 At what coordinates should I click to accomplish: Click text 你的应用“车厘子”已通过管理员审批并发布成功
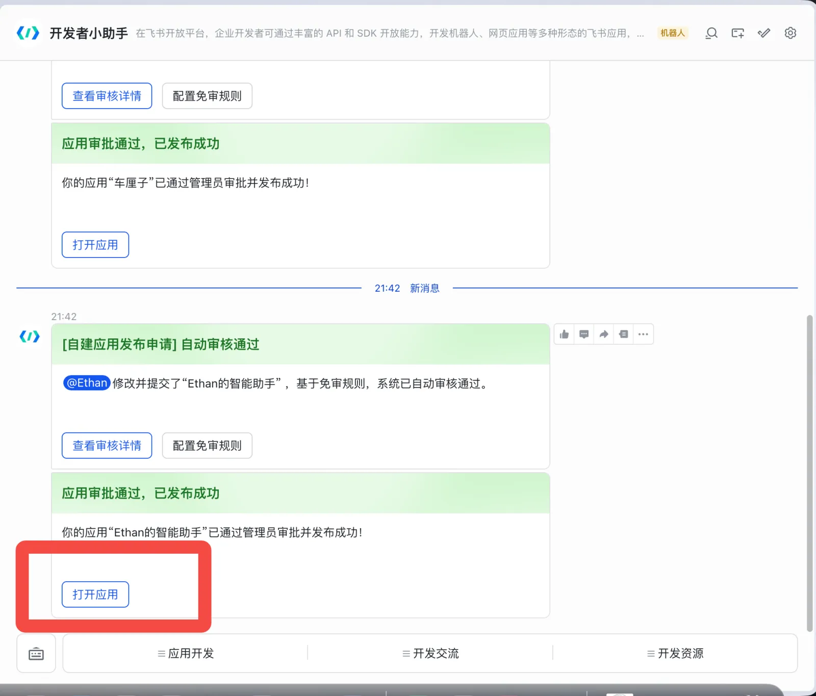click(185, 183)
